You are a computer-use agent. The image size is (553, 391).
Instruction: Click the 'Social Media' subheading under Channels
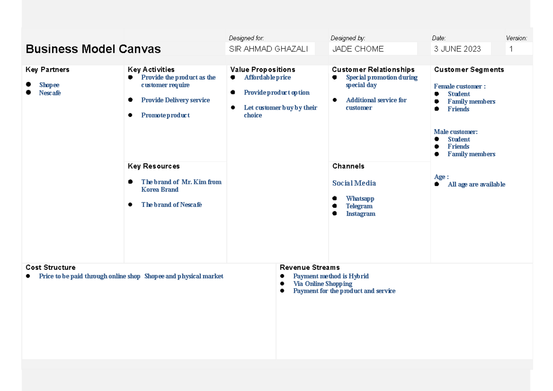tap(354, 183)
